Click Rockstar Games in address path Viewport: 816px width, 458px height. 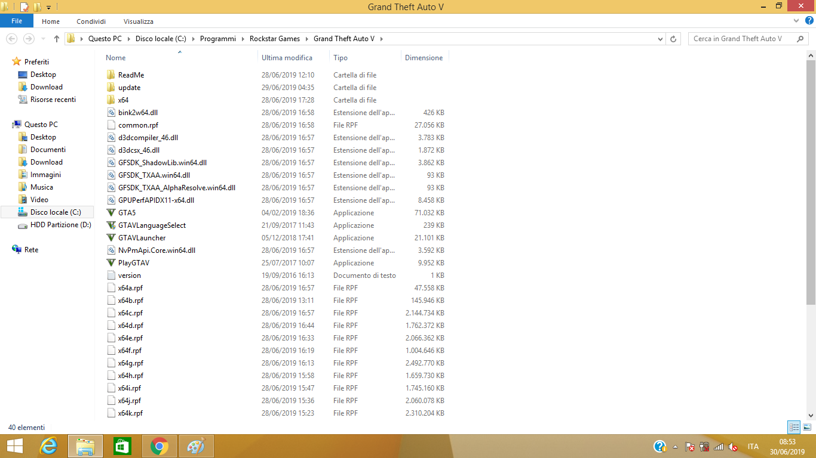(275, 39)
